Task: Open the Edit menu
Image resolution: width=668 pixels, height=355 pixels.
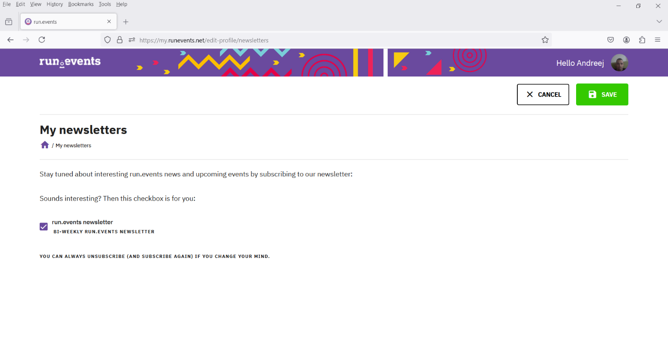Action: [21, 4]
